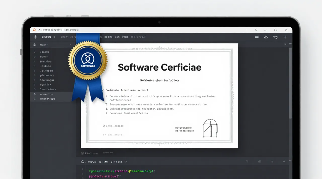Click the pink code line in the console
Screen dimensions: 322x179
click(105, 176)
